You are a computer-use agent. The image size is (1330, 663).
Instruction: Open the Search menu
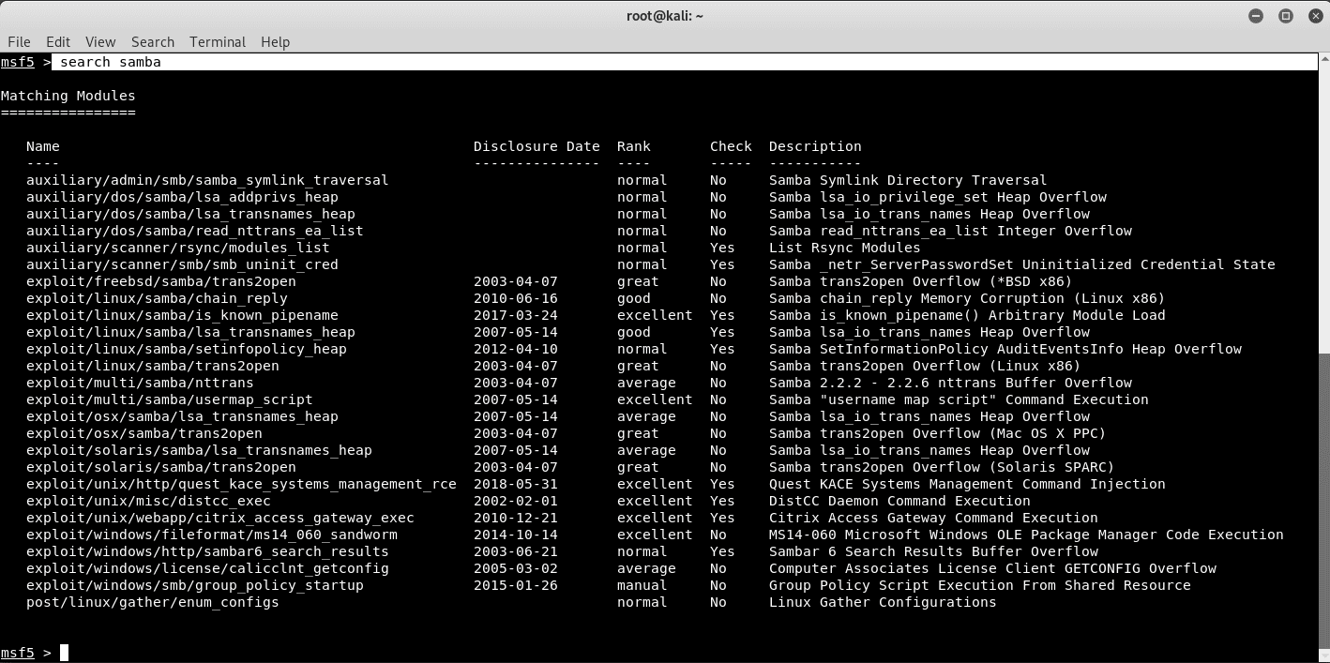(153, 42)
